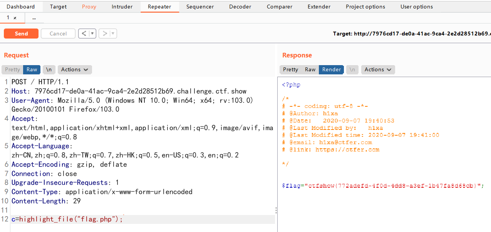Screen dimensions: 491x232
Task: Click the $flag ctfshow value line
Action: click(x=383, y=186)
